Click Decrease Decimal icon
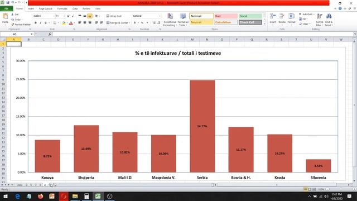357x201 pixels. point(158,23)
